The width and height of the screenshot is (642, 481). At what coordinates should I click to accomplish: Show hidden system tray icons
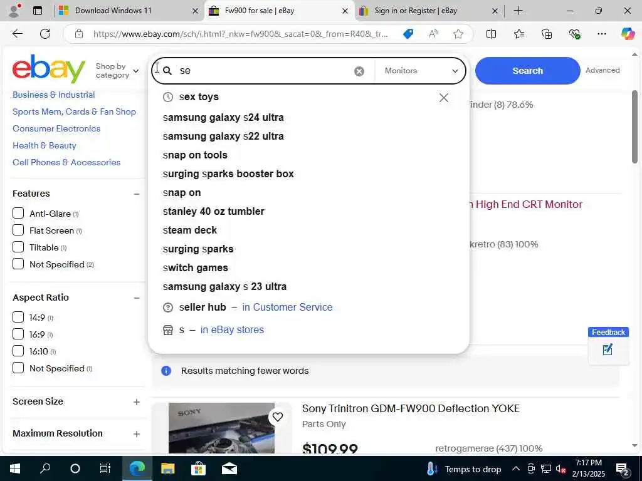[x=515, y=468]
